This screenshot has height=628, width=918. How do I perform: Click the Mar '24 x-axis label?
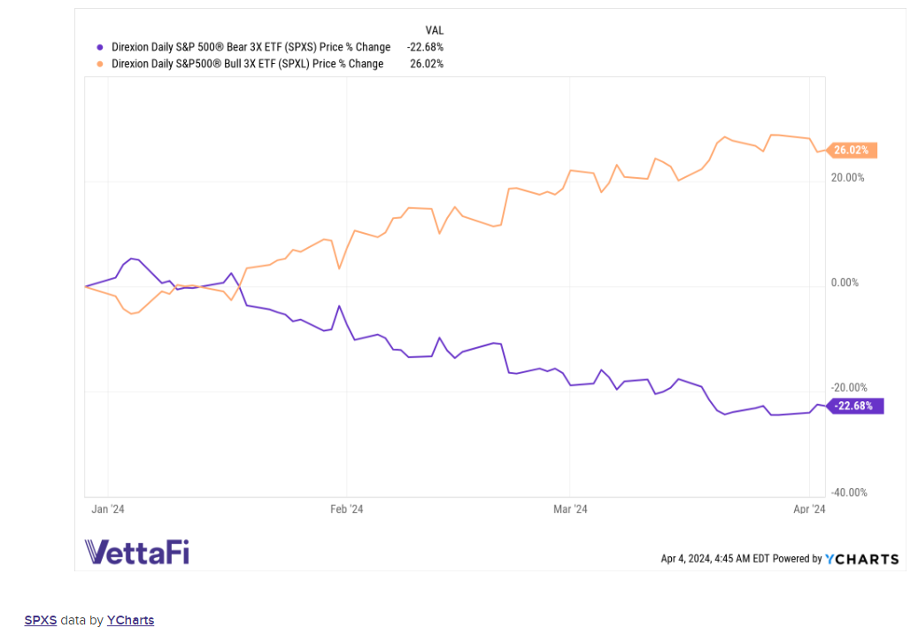pos(570,509)
